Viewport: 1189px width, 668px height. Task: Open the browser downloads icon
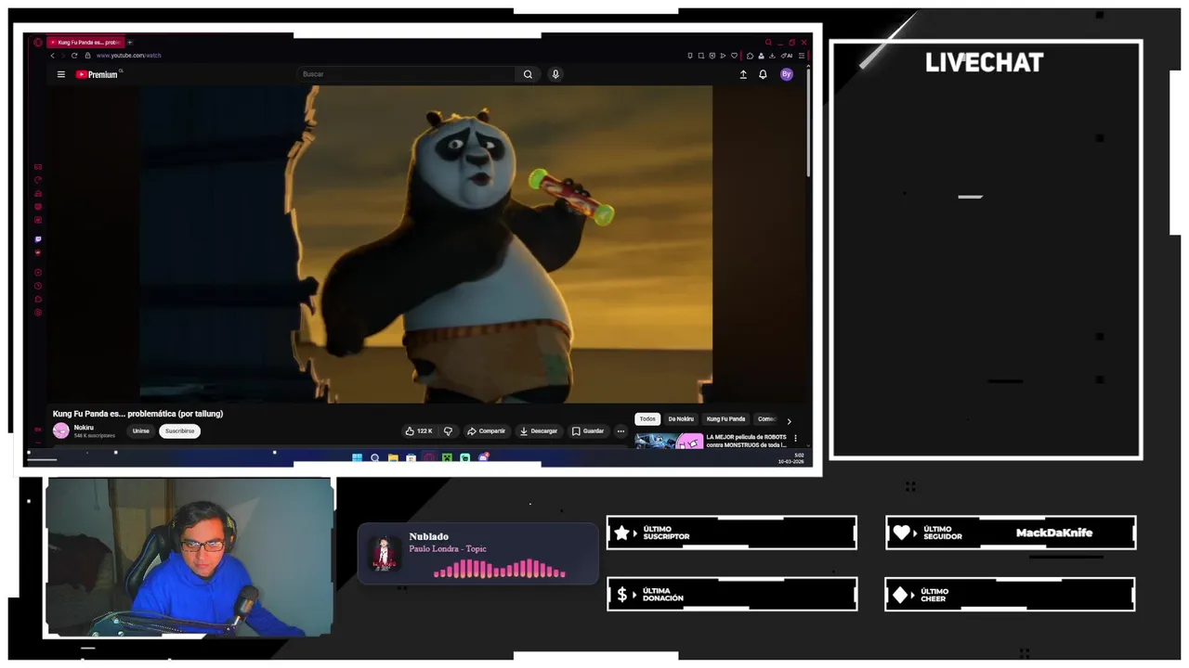coord(772,56)
